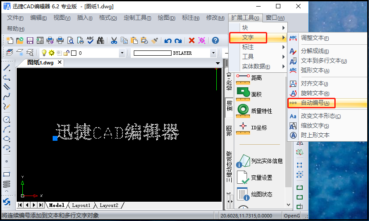Click the 质量特性 mass properties tool

pyautogui.click(x=254, y=111)
